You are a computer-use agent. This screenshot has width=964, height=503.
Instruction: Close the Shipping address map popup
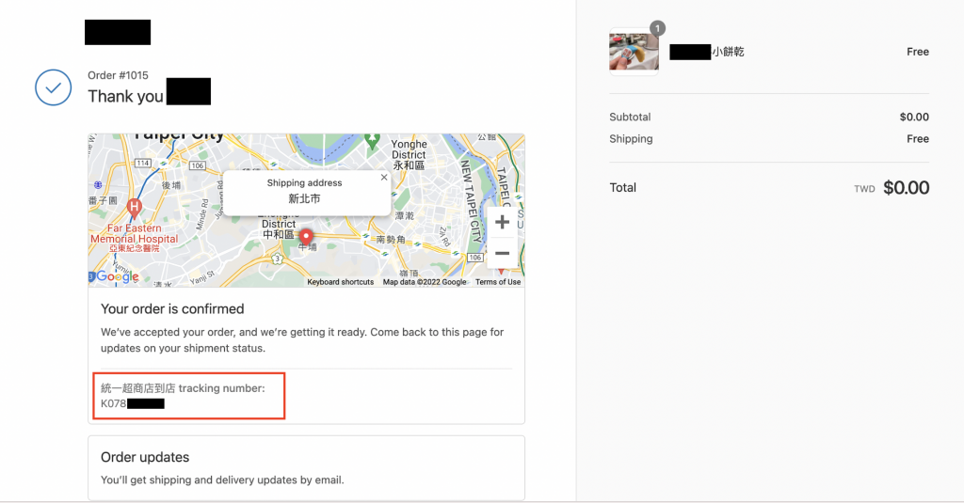(x=383, y=177)
